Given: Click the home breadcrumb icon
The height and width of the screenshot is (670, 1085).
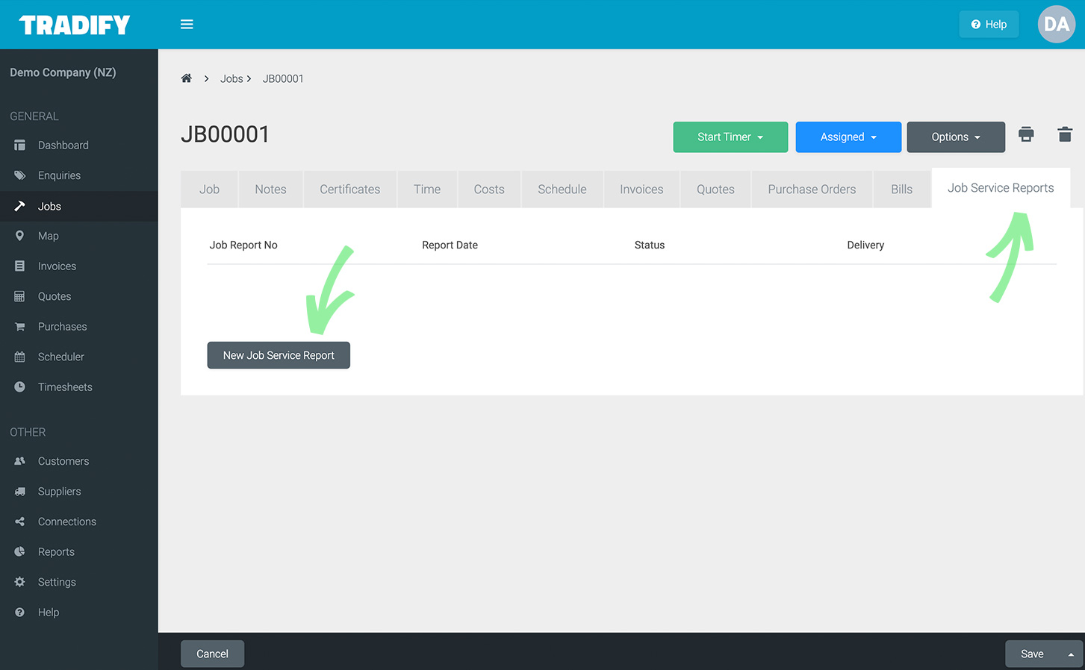Looking at the screenshot, I should 187,78.
